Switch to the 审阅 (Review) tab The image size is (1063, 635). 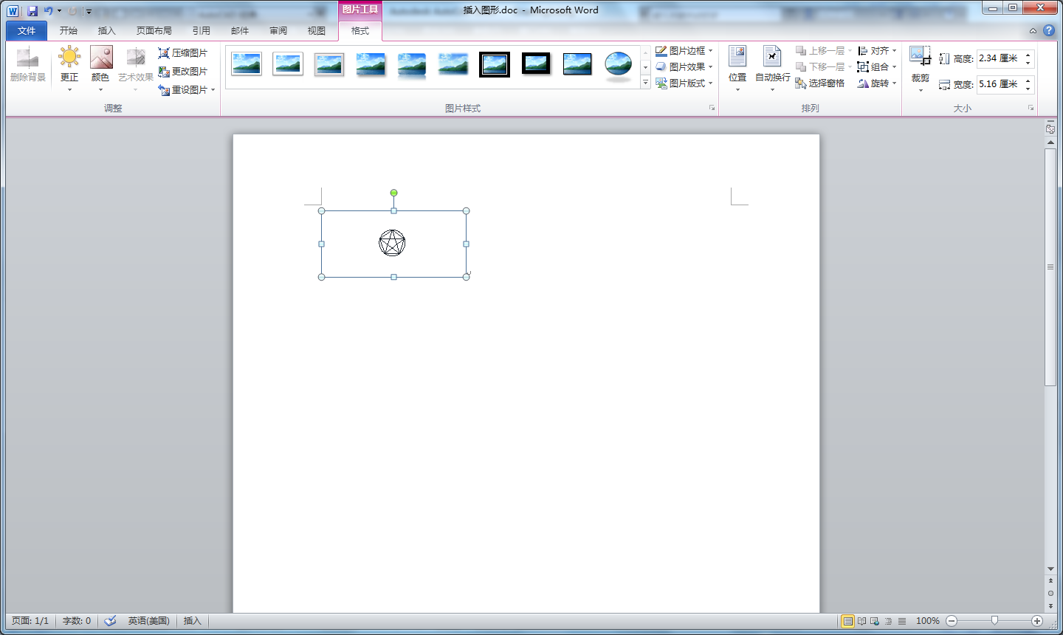pos(278,30)
